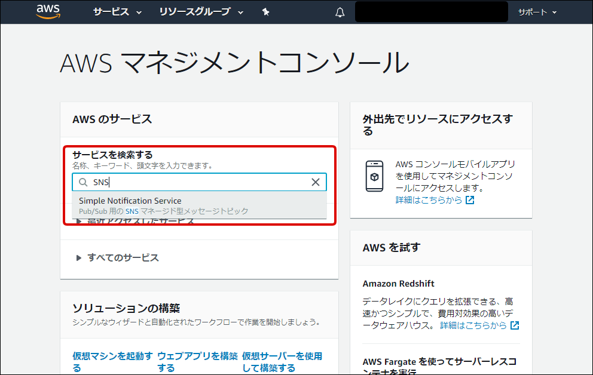Viewport: 593px width, 375px height.
Task: Select Simple Notification Service suggestion
Action: click(x=130, y=201)
